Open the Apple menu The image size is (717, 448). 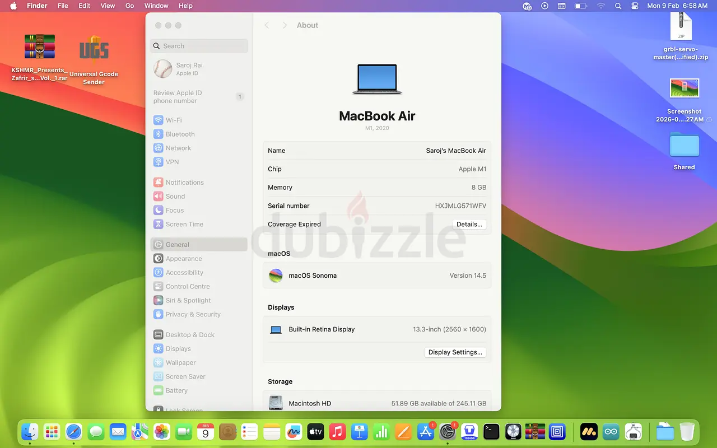pyautogui.click(x=13, y=6)
